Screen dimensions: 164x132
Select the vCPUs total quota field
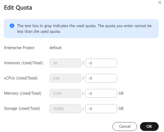[x=101, y=78]
